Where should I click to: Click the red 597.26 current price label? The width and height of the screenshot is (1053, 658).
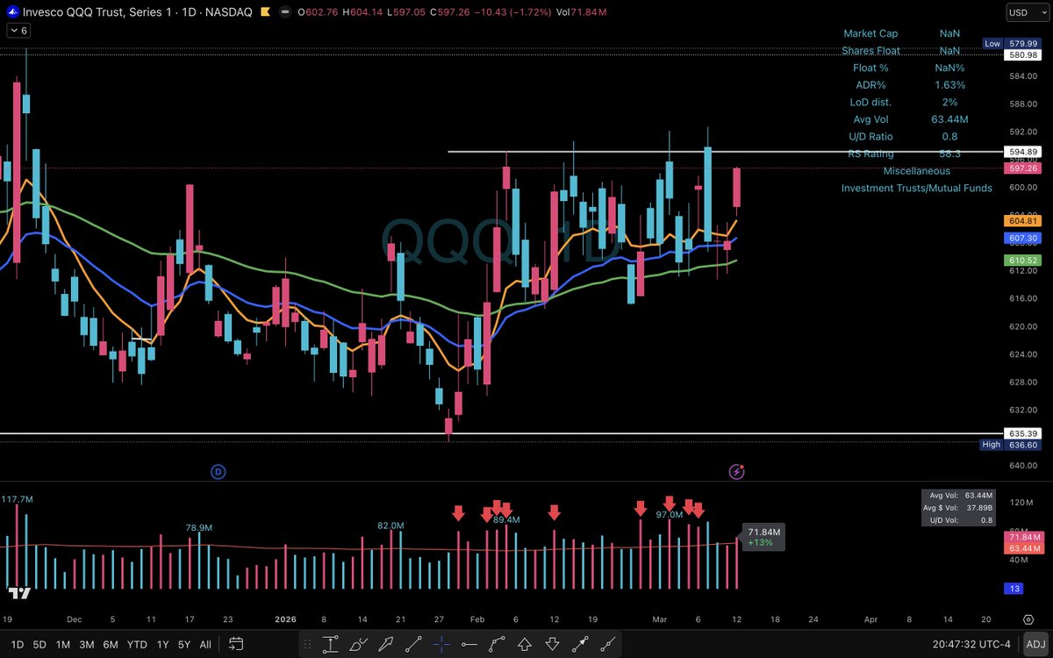coord(1025,168)
